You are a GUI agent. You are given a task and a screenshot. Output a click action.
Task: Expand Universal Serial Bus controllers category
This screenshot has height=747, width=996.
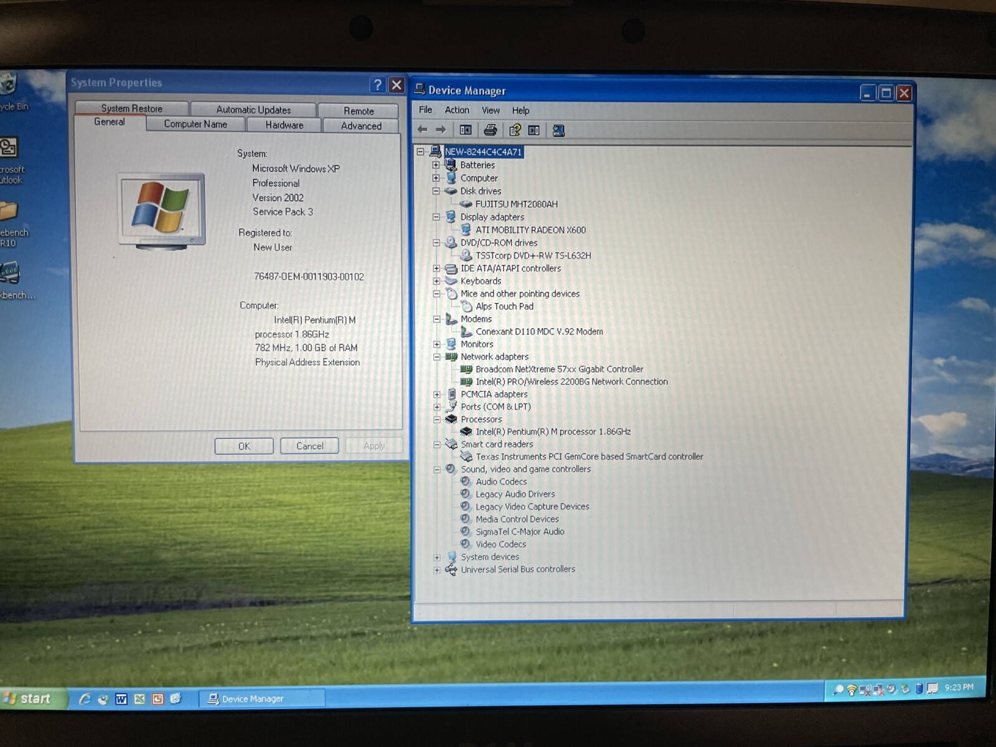pyautogui.click(x=437, y=570)
